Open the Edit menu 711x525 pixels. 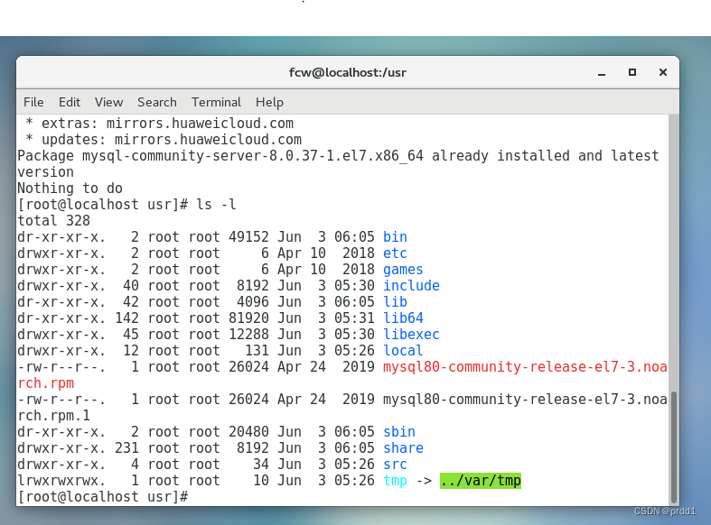click(x=70, y=102)
